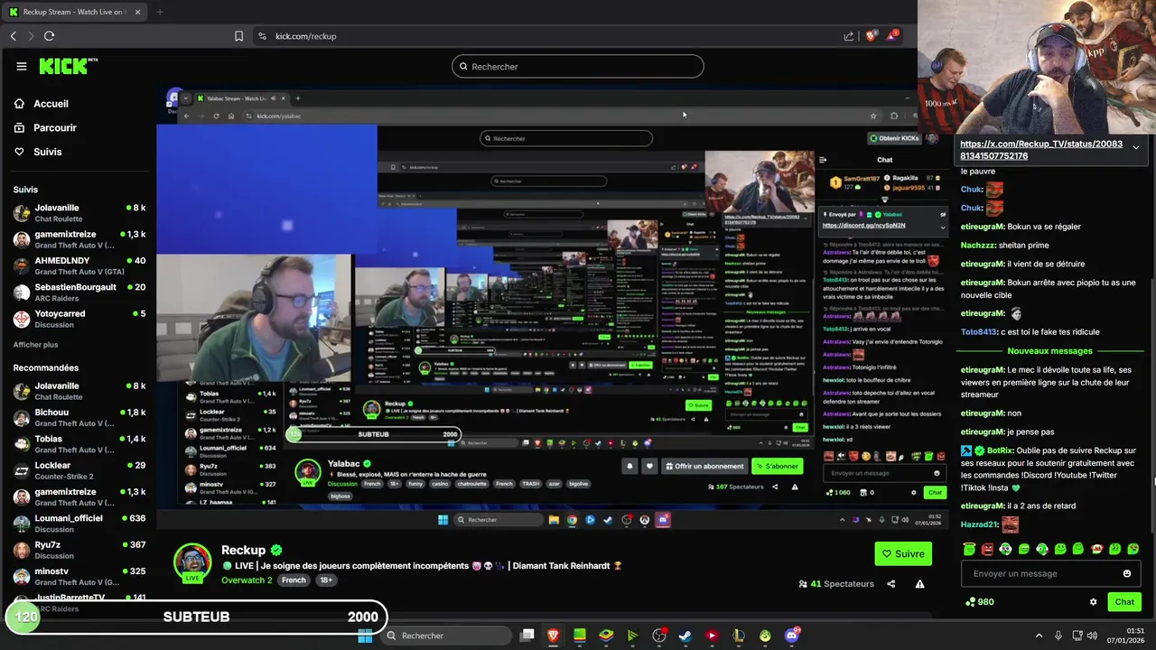Viewport: 1156px width, 650px height.
Task: Collapse the pinned message chevron
Action: (x=1135, y=147)
